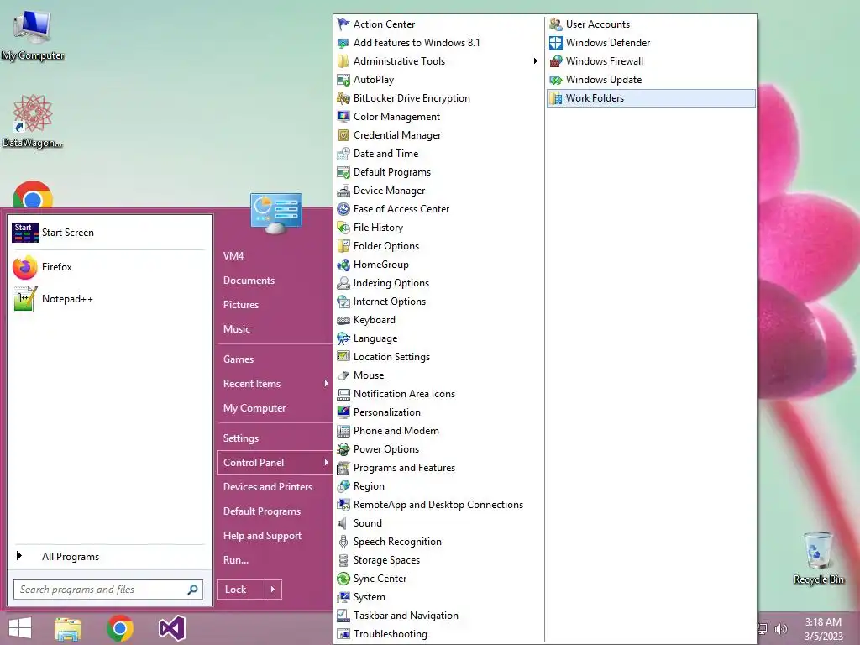Open RemoteApp and Desktop Connections

(x=438, y=505)
